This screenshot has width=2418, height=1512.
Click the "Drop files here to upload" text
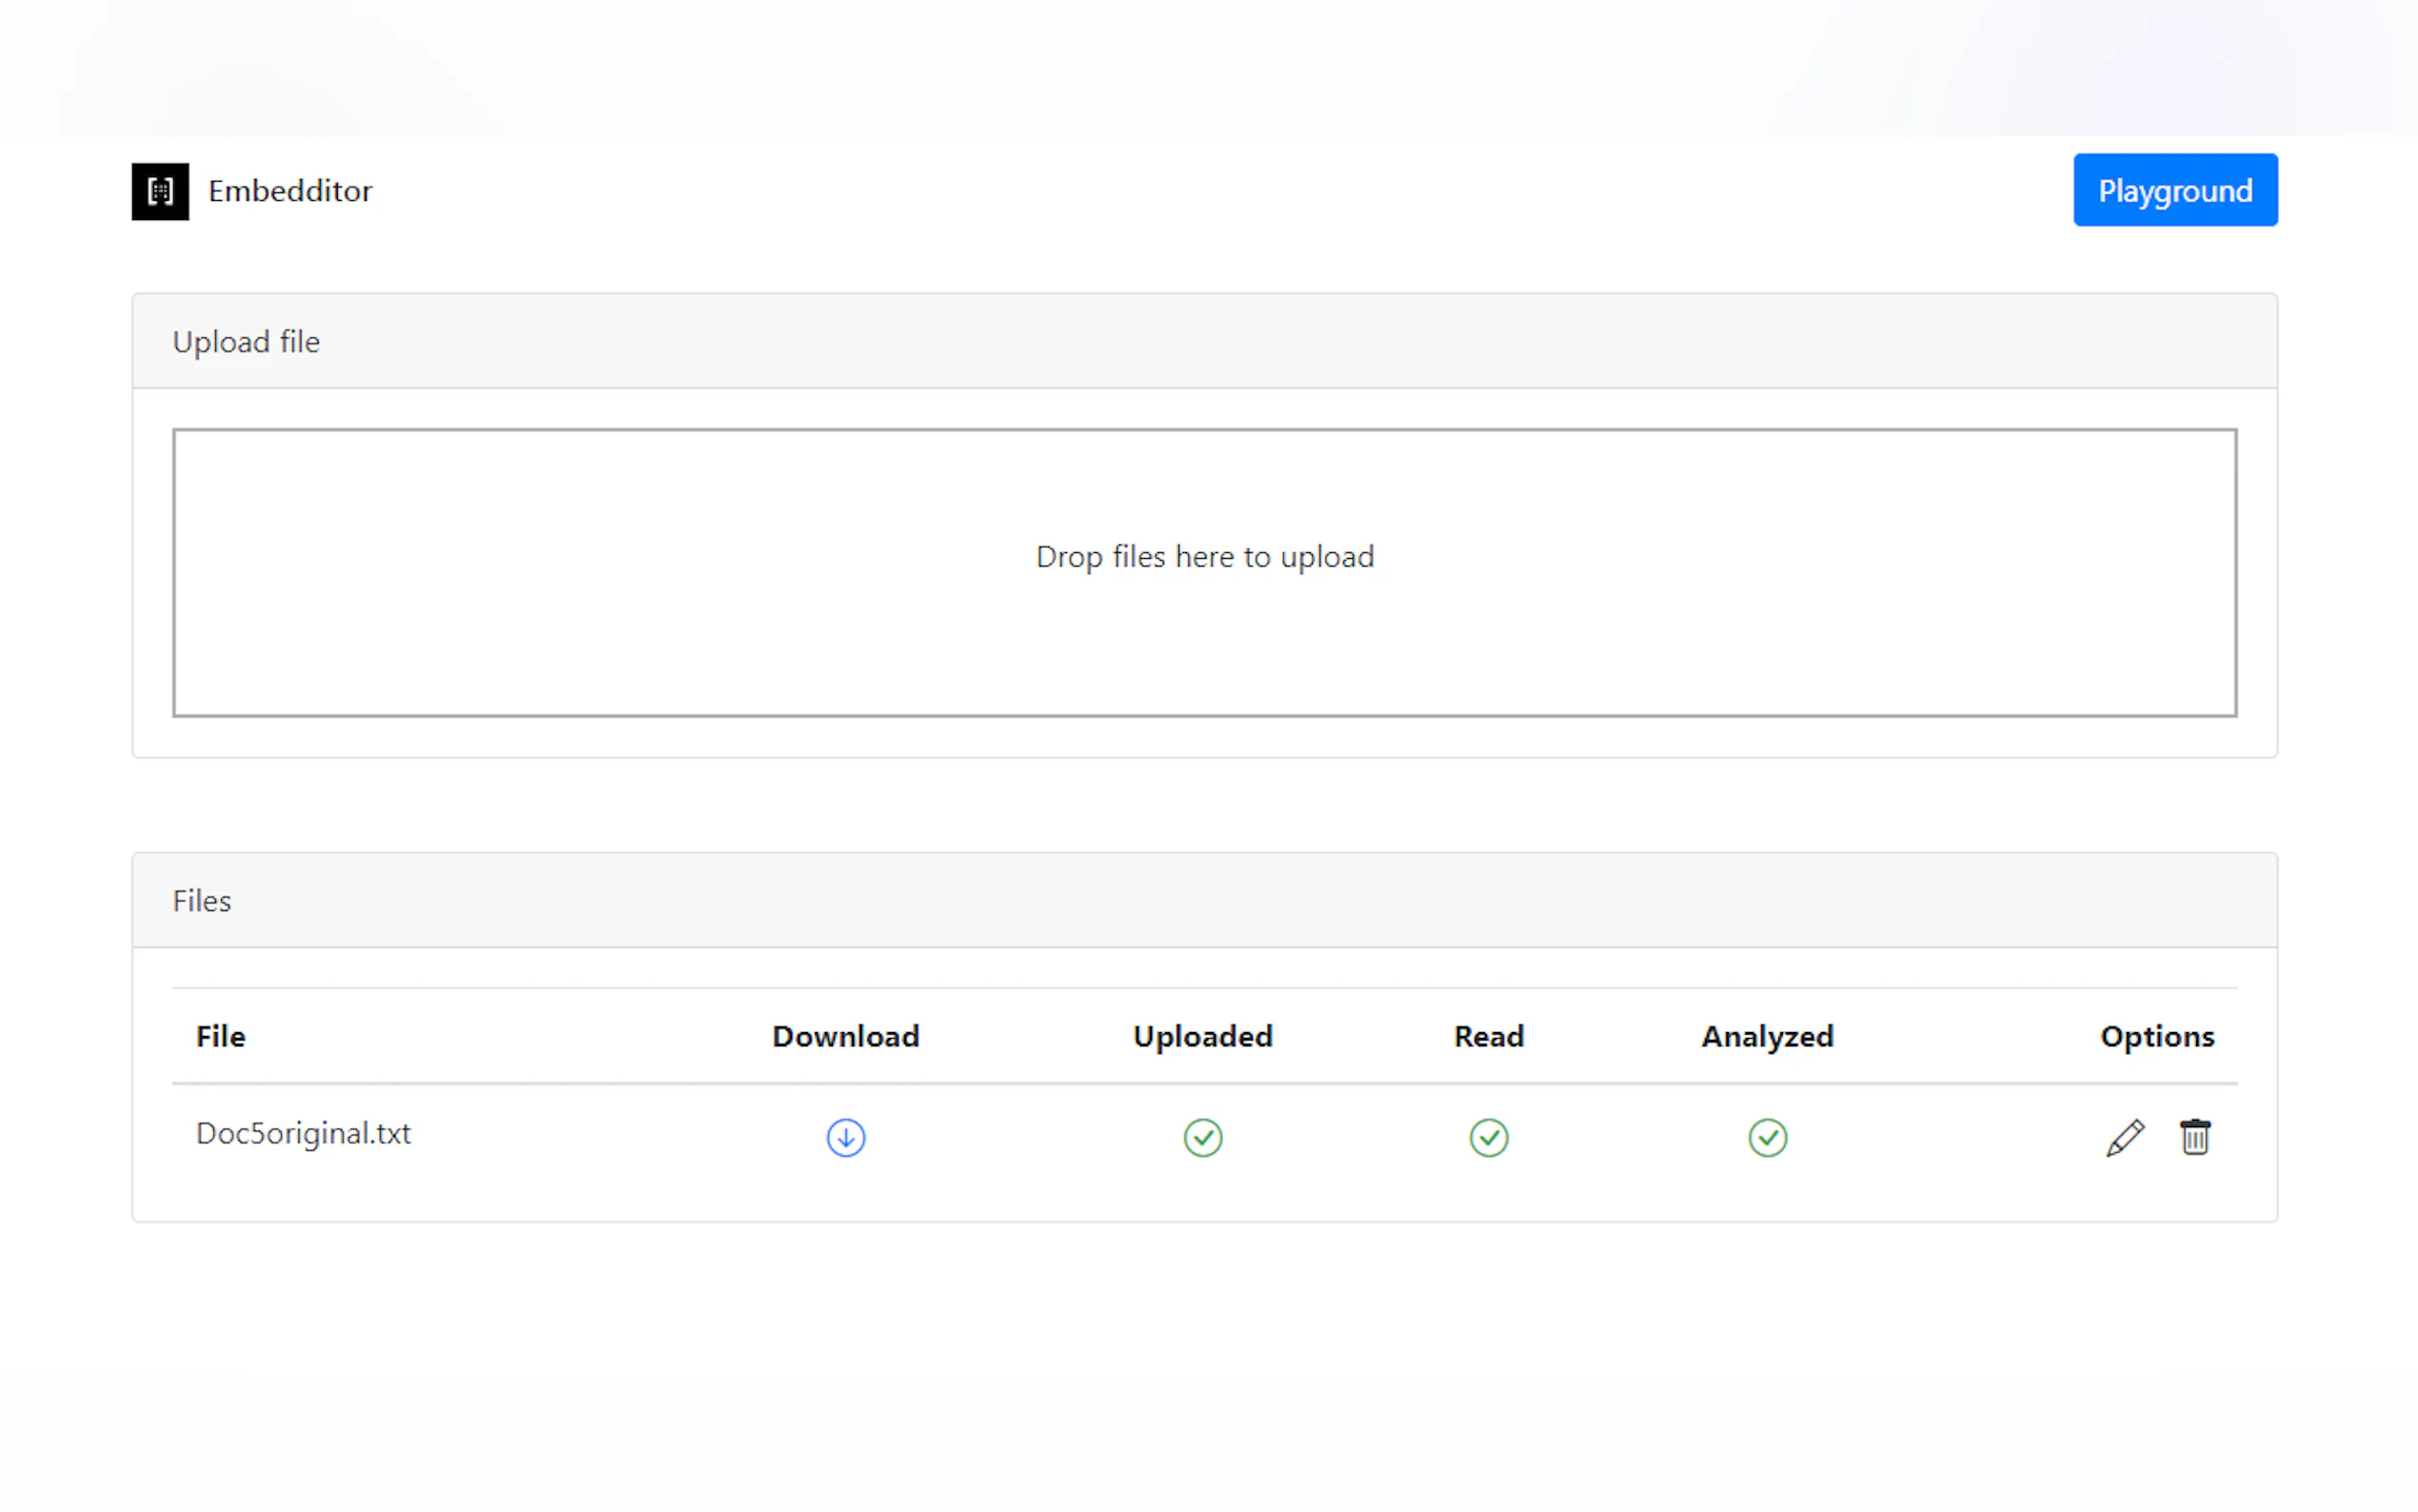click(1203, 556)
